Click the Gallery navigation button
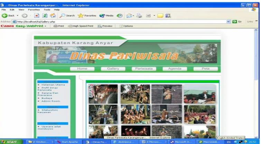This screenshot has width=261, height=144. 113,69
